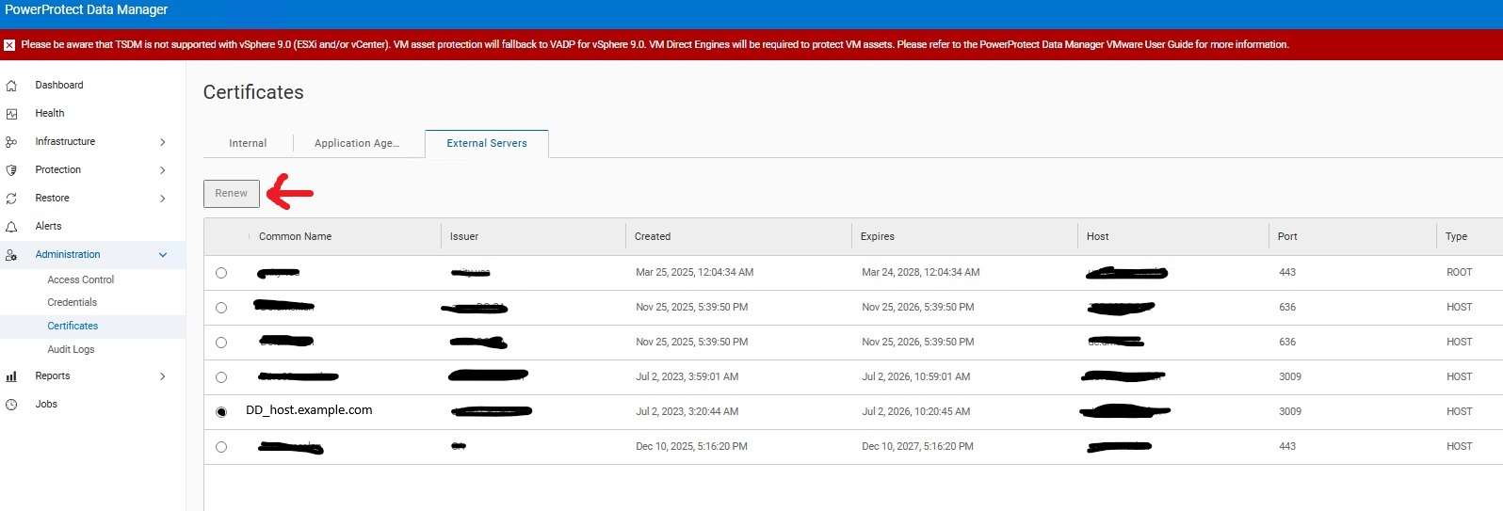1503x511 pixels.
Task: Click the Infrastructure icon in sidebar
Action: (11, 142)
